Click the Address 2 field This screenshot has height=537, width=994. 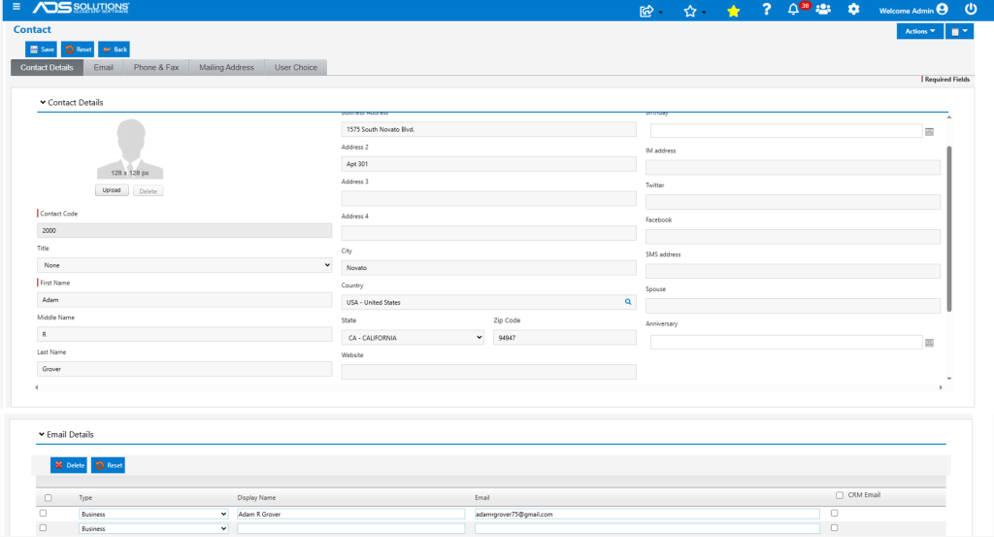(x=489, y=164)
